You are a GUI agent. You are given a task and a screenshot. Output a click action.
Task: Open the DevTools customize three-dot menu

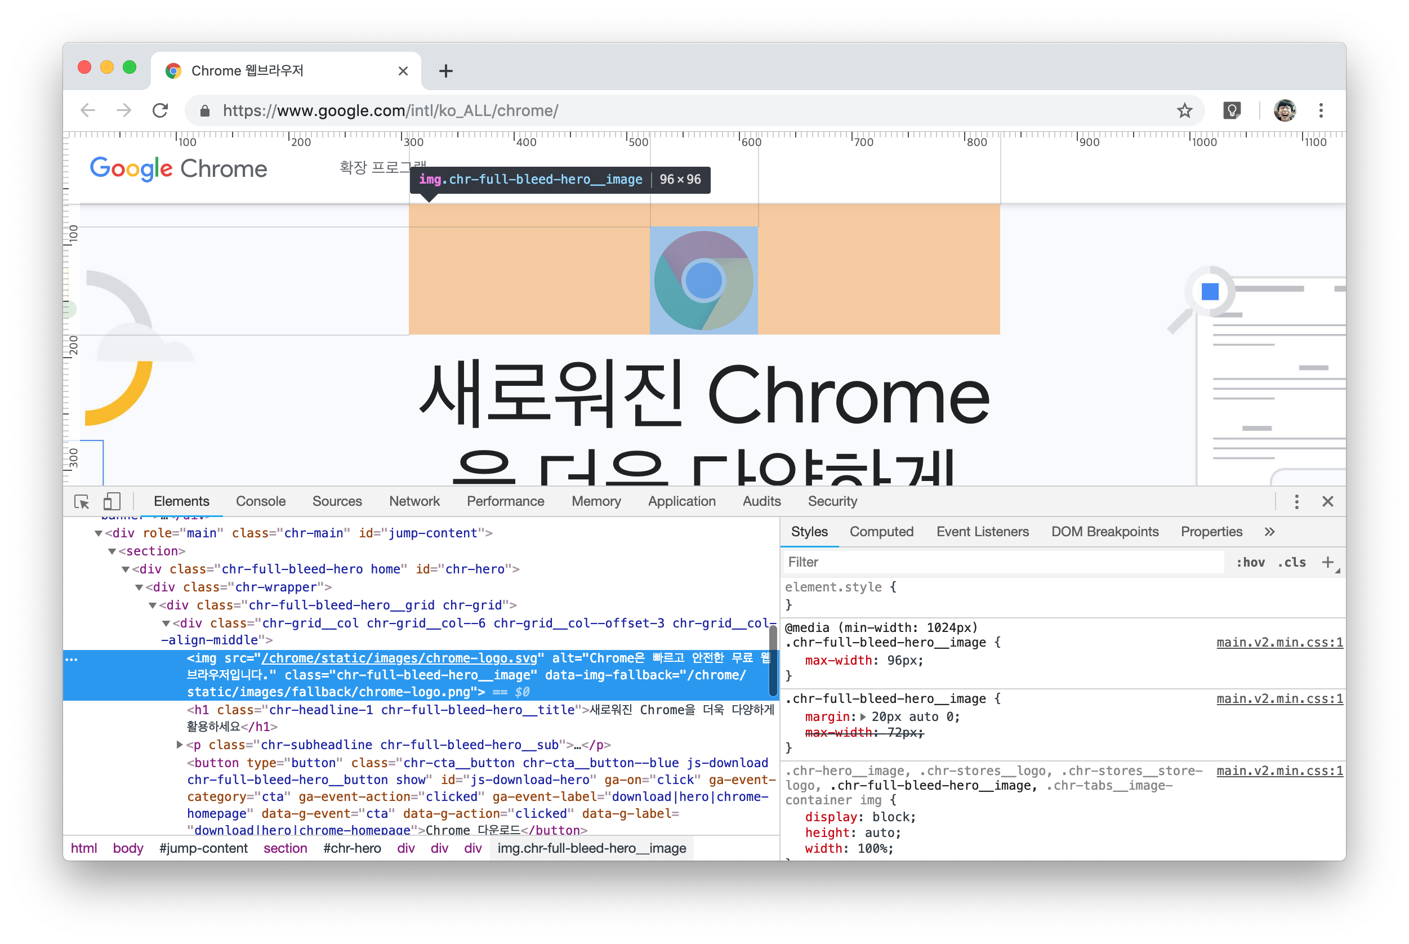[1296, 501]
